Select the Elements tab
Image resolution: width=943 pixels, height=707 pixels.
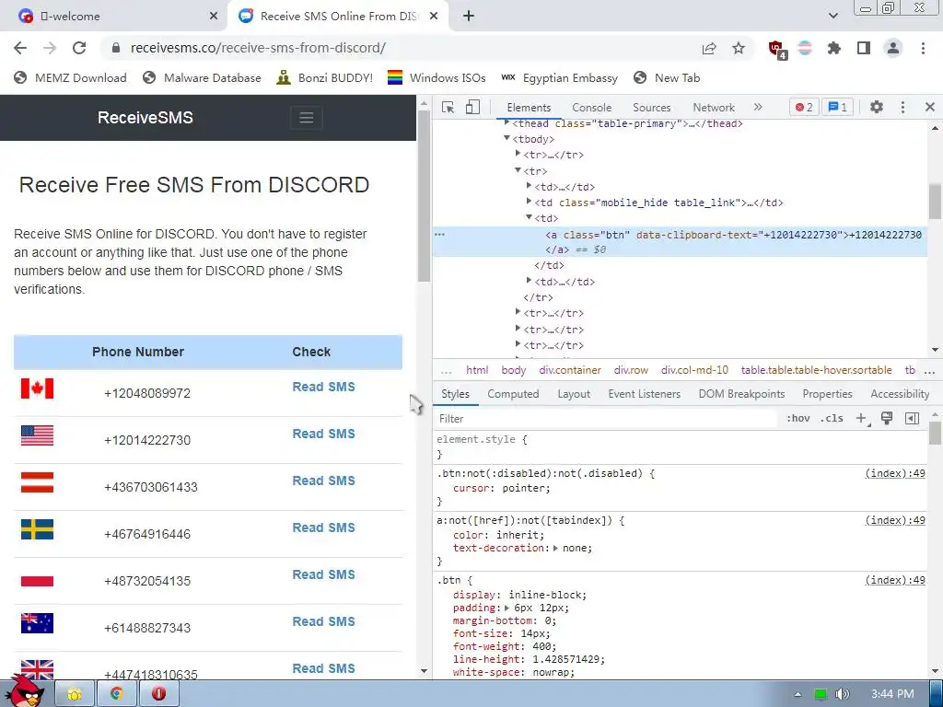point(529,108)
